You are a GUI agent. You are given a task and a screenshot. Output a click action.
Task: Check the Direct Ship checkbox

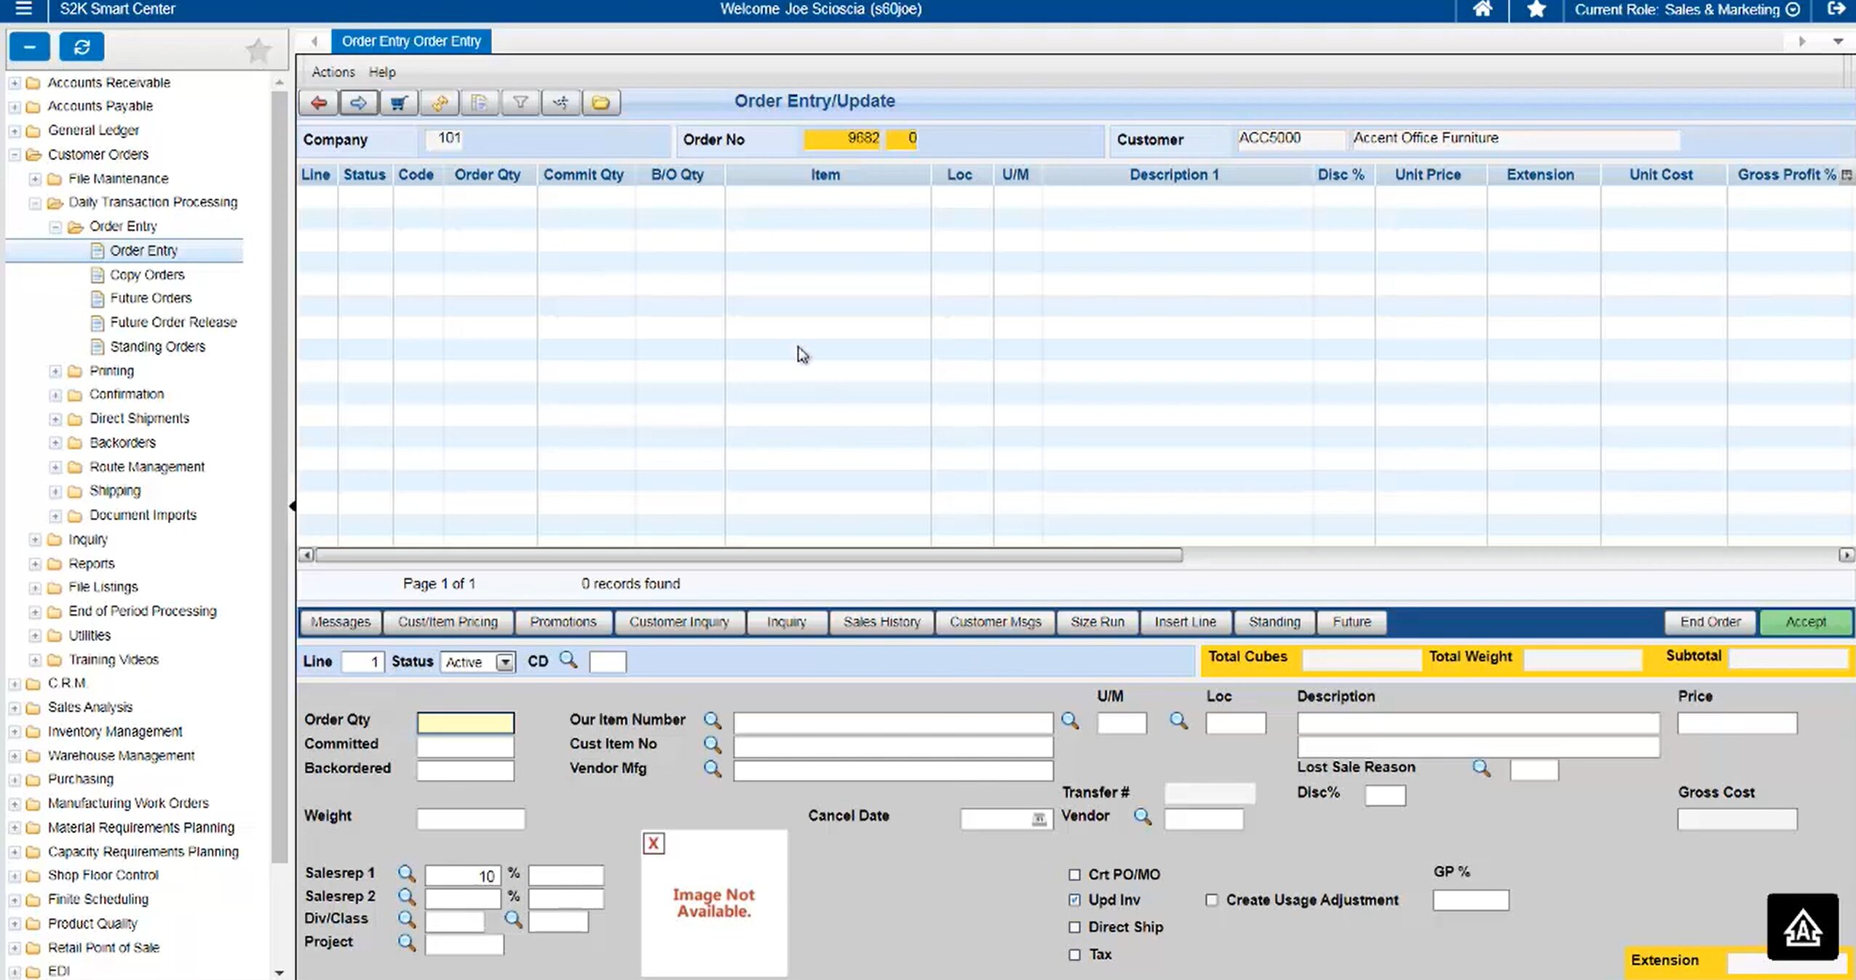1074,927
